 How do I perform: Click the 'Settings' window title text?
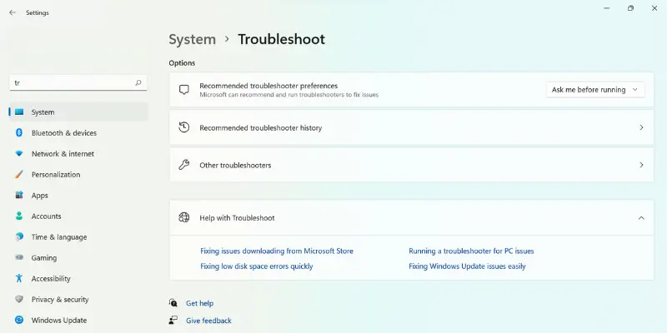pos(38,12)
